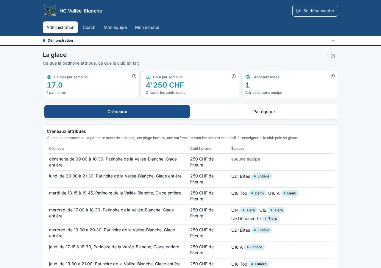Click the Équipes column header
381x268 pixels.
coord(238,148)
